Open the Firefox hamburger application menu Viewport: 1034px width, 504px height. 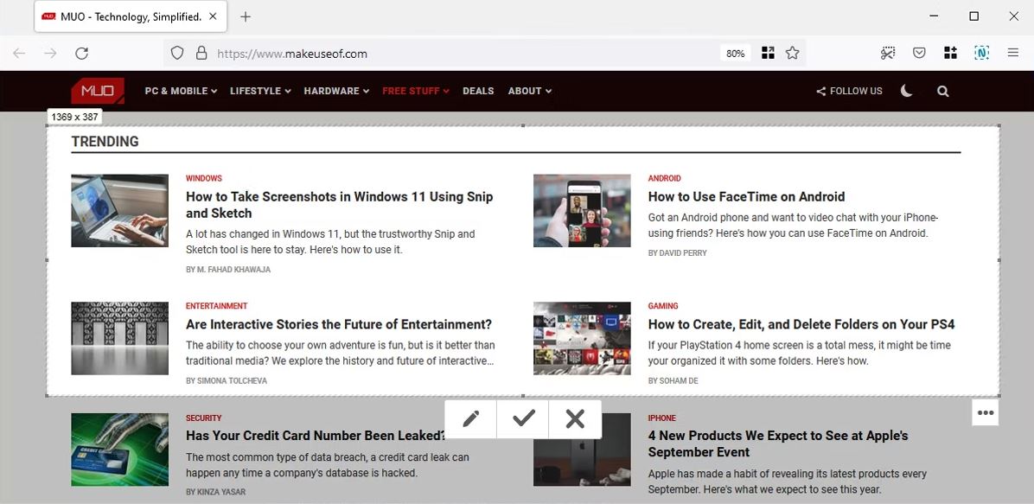[1013, 54]
